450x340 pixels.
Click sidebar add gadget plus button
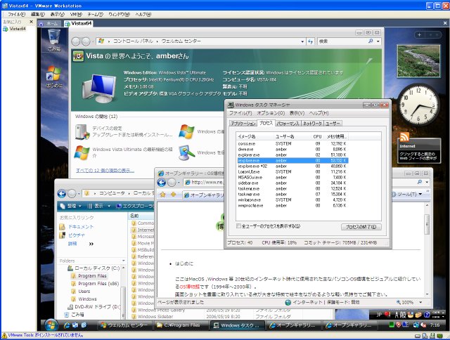pos(419,34)
